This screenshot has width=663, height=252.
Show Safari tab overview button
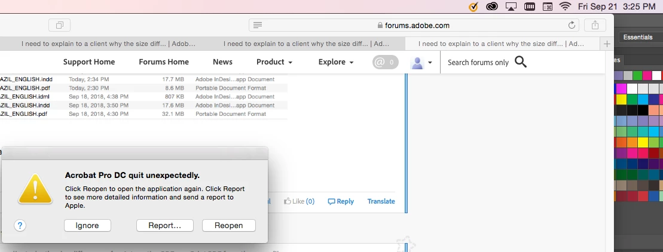(x=60, y=25)
